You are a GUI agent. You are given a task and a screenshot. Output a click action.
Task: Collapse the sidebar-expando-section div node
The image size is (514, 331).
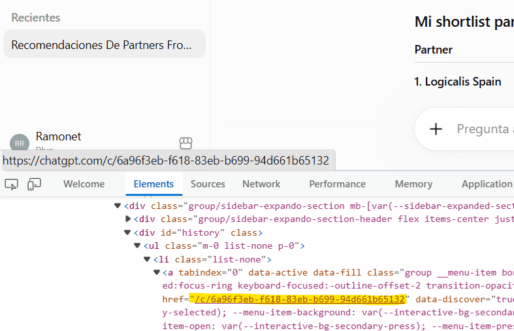tap(118, 206)
